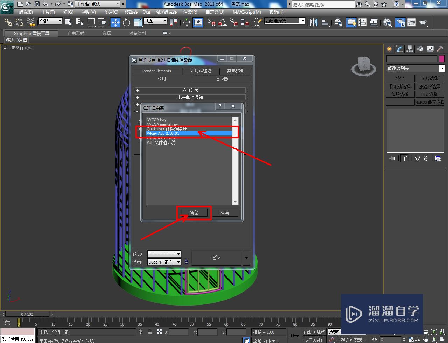The height and width of the screenshot is (343, 448).
Task: Switch to the 光线跟踪器 tab
Action: coord(201,71)
